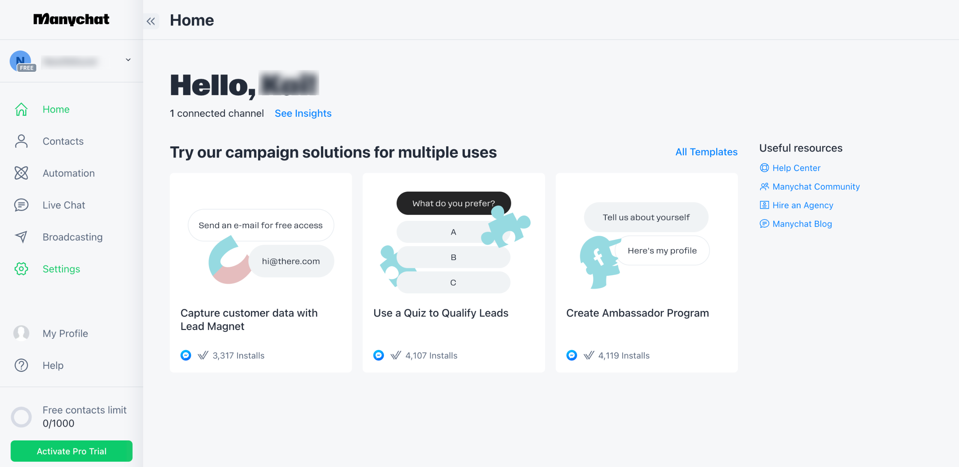
Task: Open the Use a Quiz to Qualify Leads card
Action: tap(453, 272)
